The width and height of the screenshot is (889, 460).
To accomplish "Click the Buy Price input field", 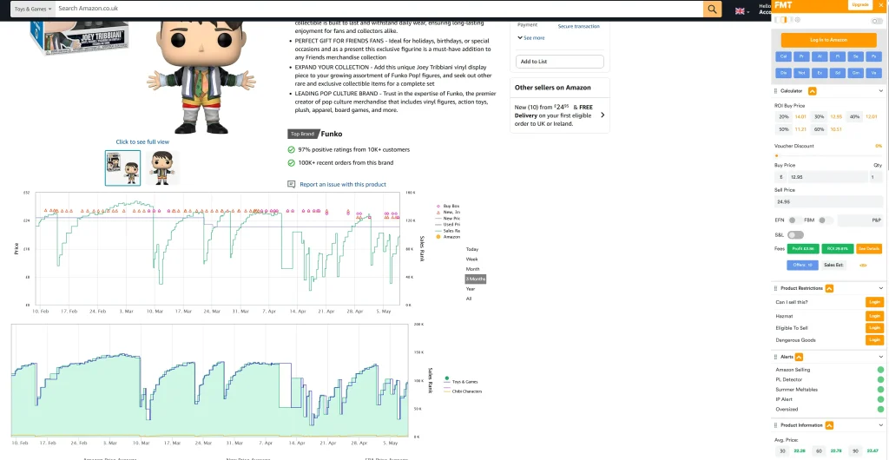I will click(827, 177).
